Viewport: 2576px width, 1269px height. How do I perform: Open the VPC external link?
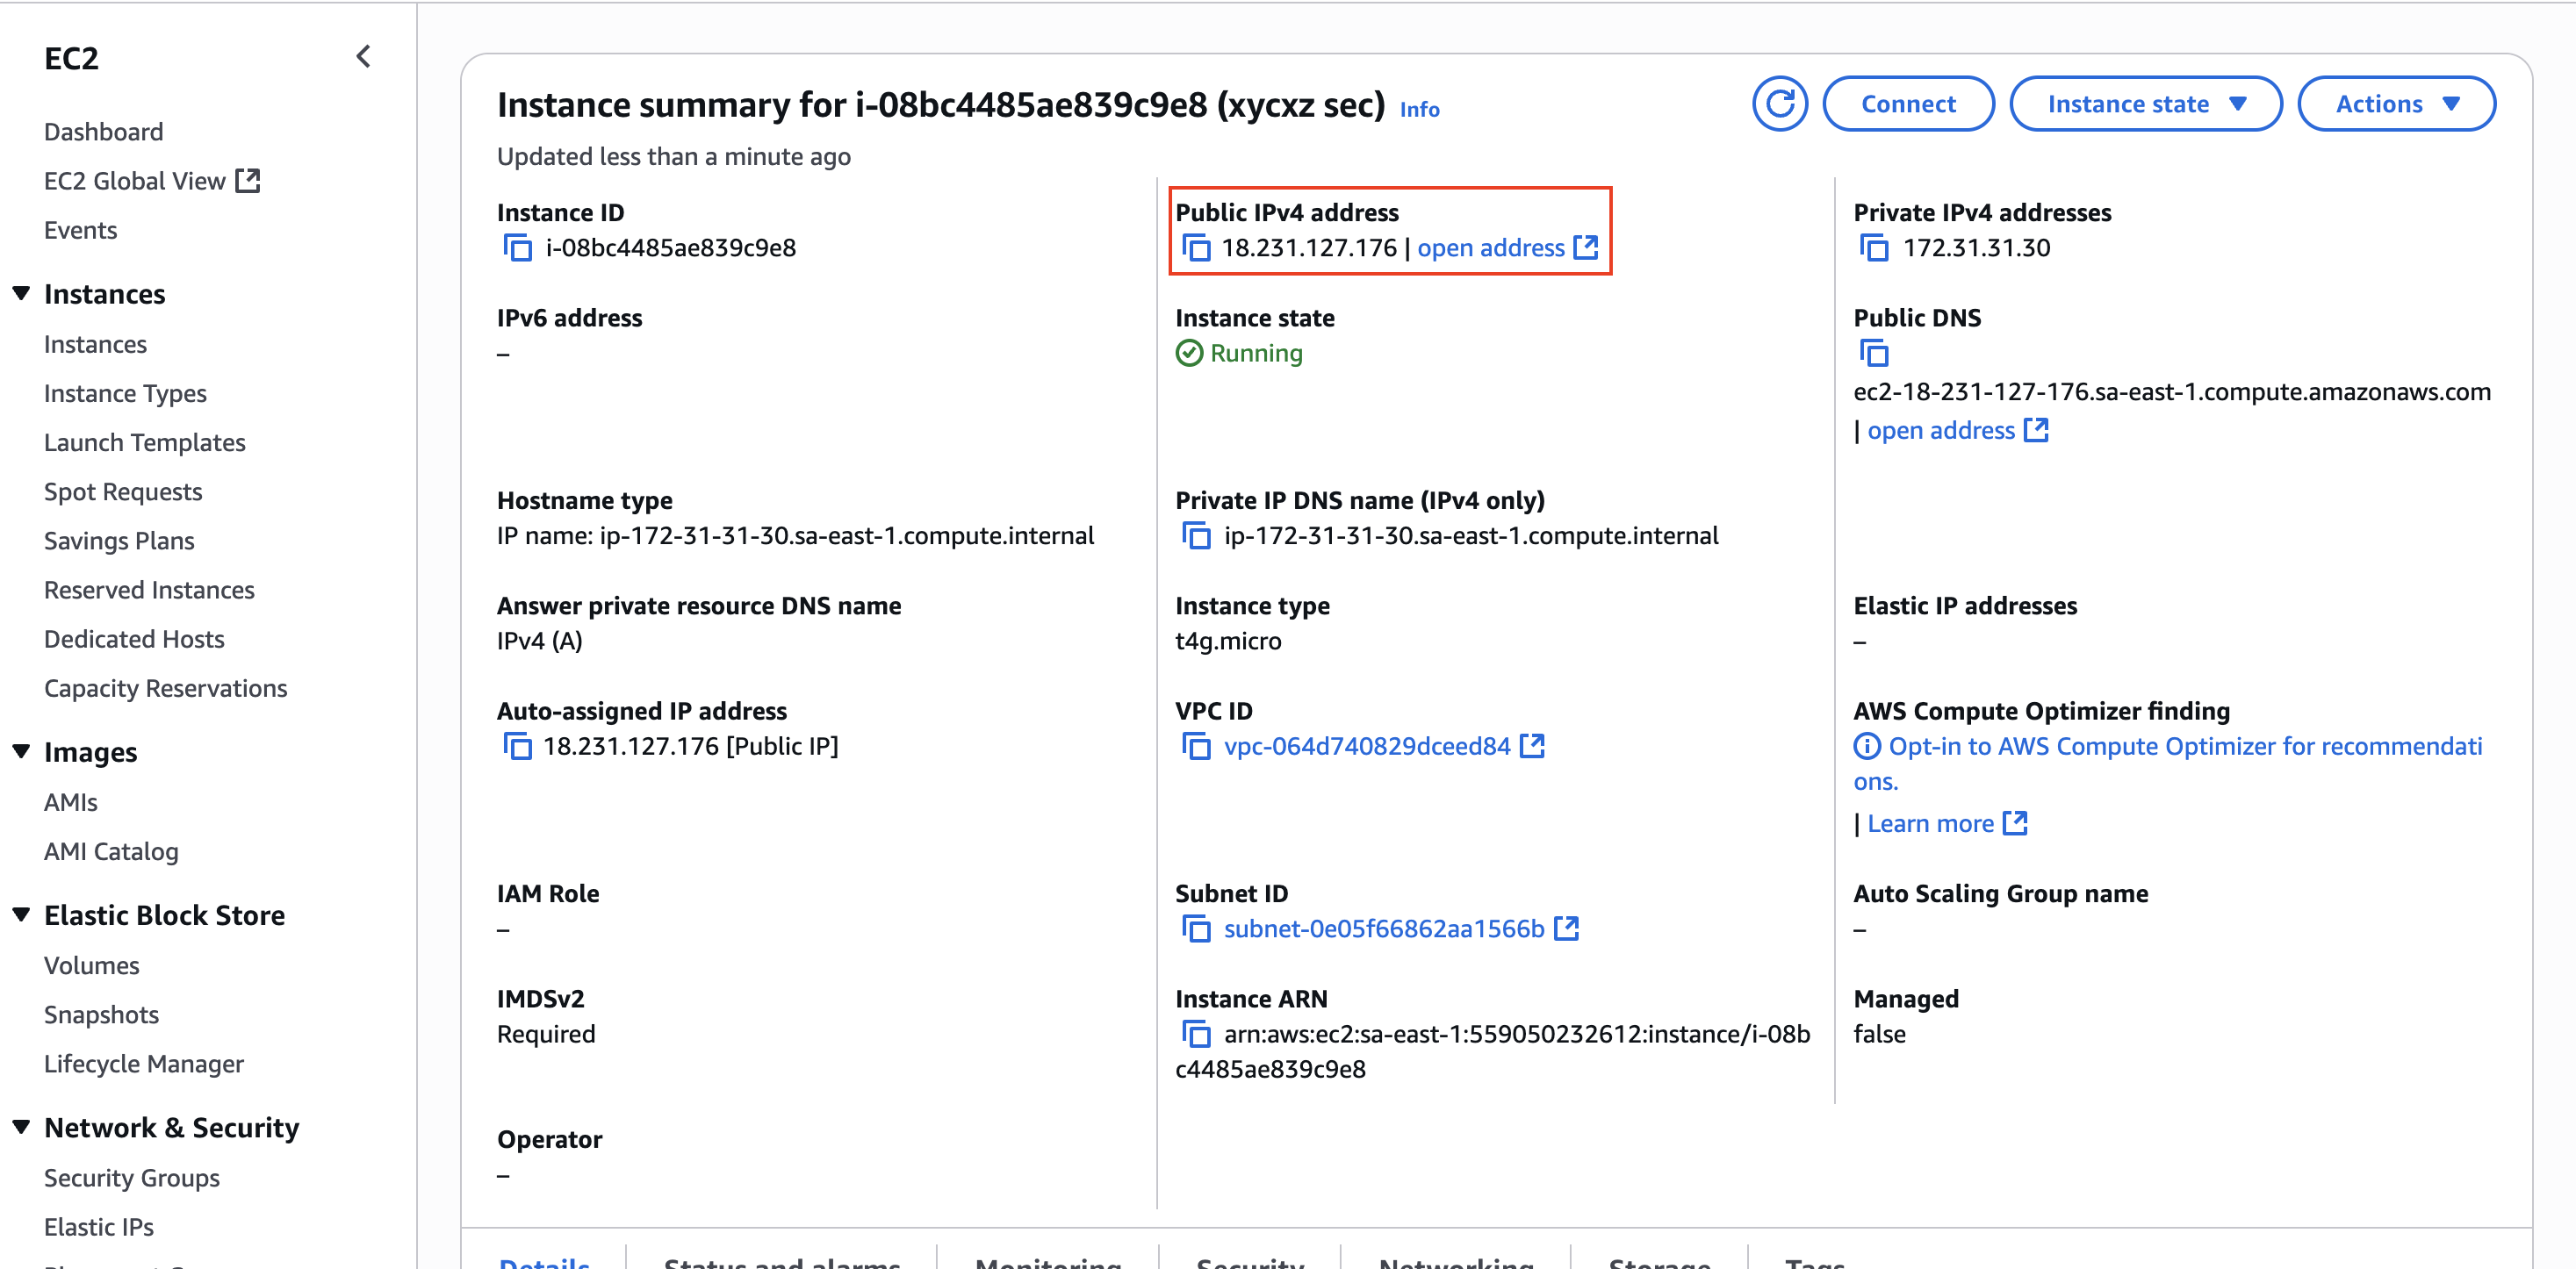click(1533, 745)
